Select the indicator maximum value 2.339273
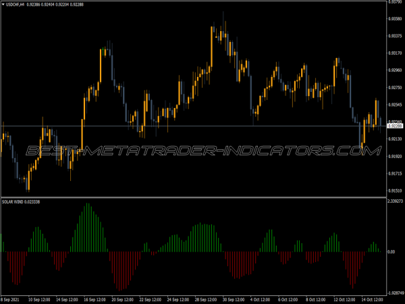The image size is (405, 304). (x=396, y=201)
